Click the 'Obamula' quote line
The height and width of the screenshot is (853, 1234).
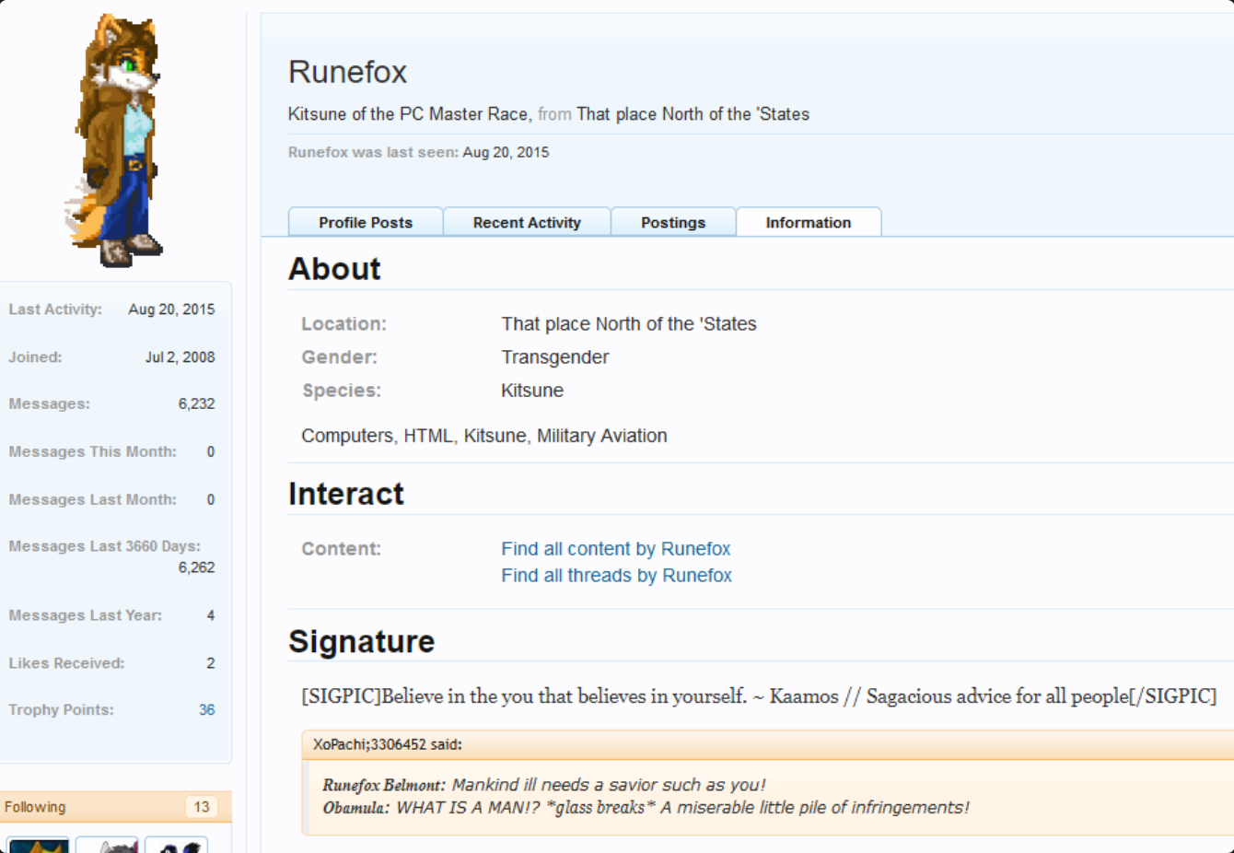click(646, 808)
